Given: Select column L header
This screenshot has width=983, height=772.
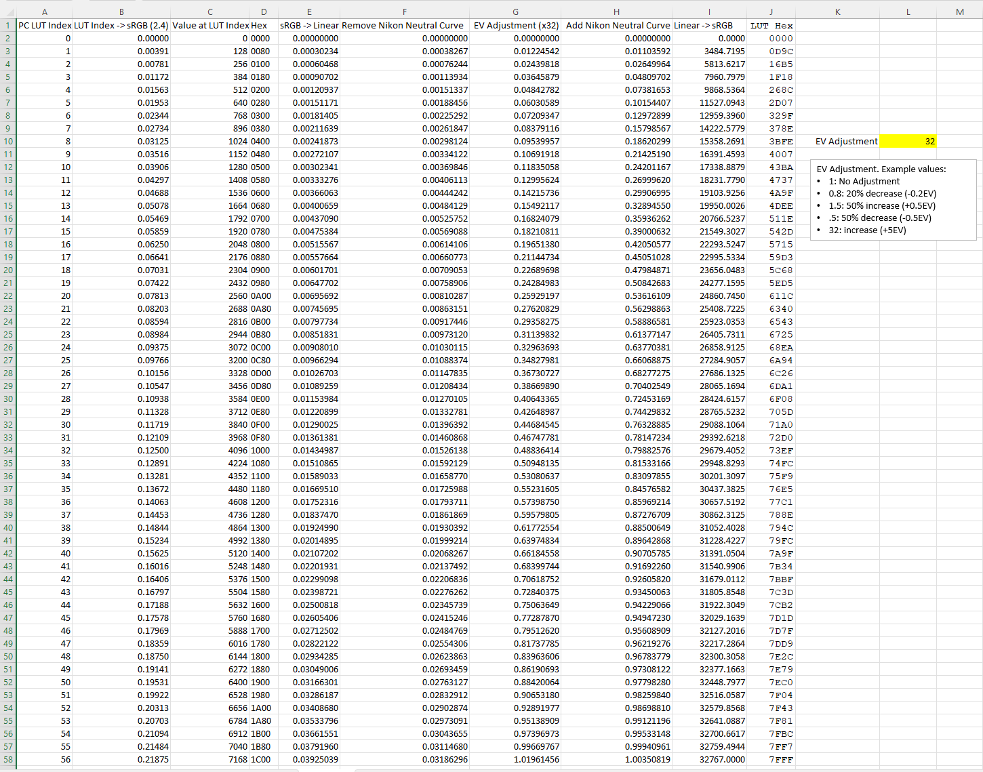Looking at the screenshot, I should pyautogui.click(x=908, y=12).
